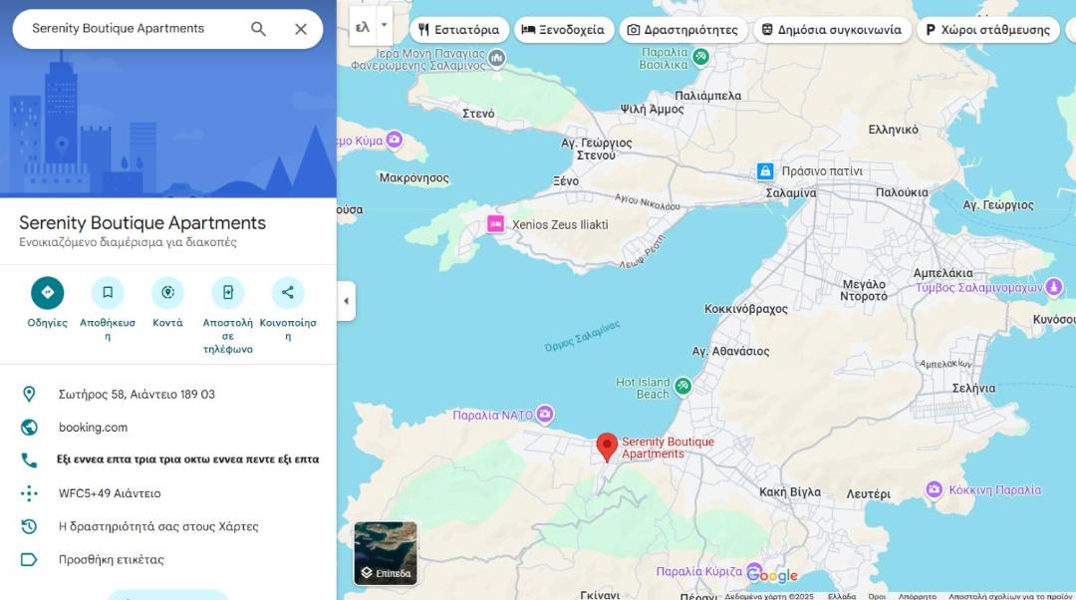
Task: Clear the search with the X icon
Action: pyautogui.click(x=301, y=29)
